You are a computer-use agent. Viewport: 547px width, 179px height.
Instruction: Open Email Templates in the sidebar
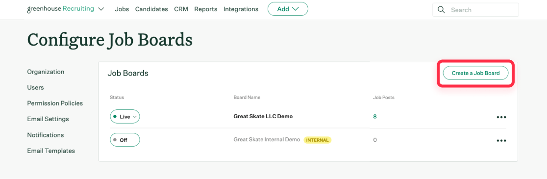point(51,151)
